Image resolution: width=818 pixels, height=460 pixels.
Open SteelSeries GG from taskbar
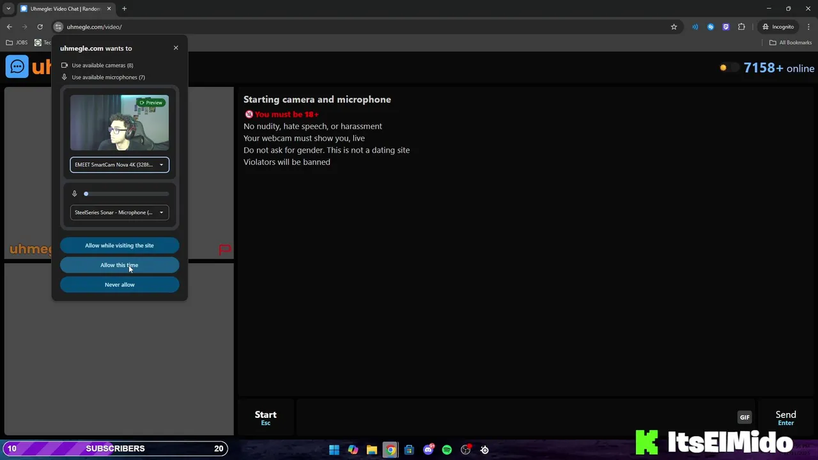tap(484, 450)
